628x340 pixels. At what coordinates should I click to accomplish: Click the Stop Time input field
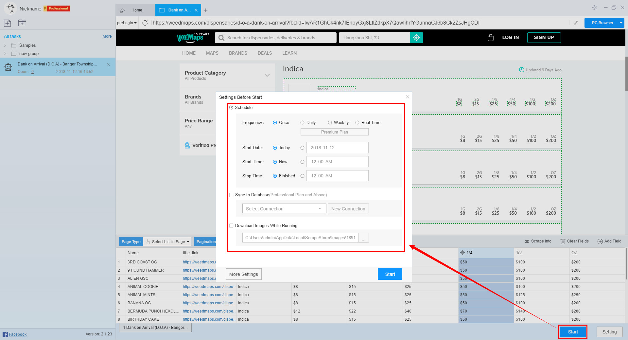[x=338, y=176]
